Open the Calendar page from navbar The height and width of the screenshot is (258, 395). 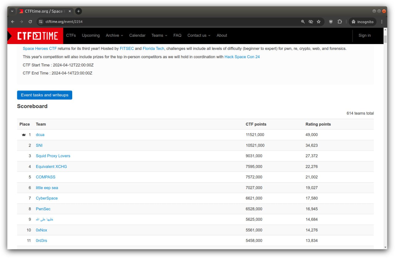pos(137,35)
